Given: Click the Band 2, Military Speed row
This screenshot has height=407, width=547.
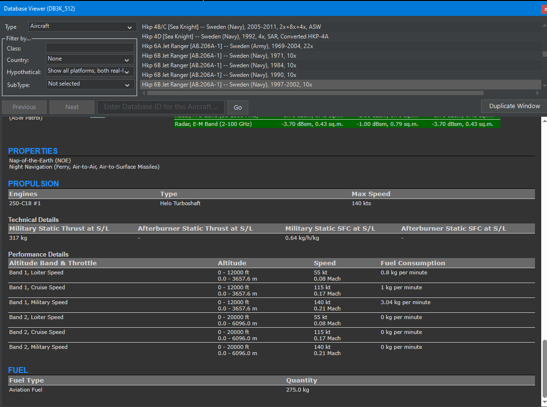Looking at the screenshot, I should click(x=271, y=350).
